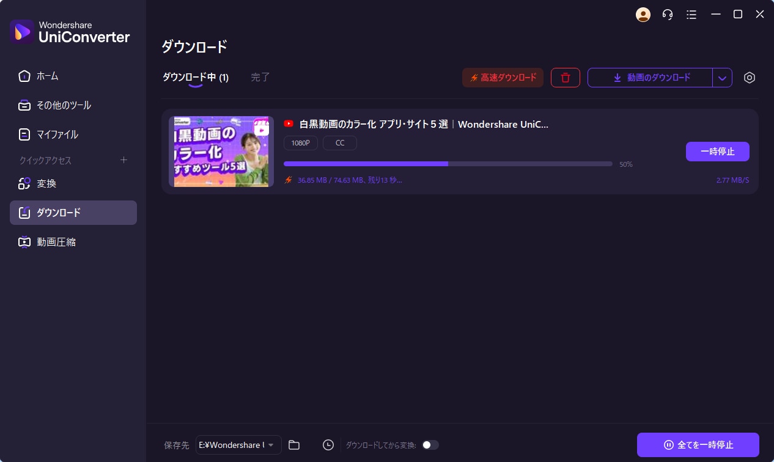The width and height of the screenshot is (774, 462).
Task: Toggle ダウンロードしてから変換 switch
Action: pos(430,445)
